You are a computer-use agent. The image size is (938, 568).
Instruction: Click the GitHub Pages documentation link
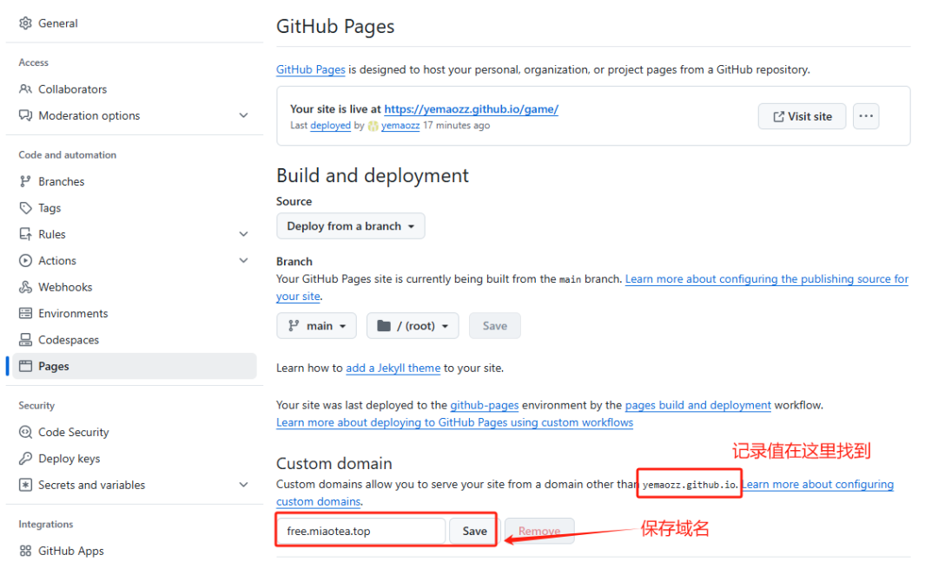(x=310, y=70)
